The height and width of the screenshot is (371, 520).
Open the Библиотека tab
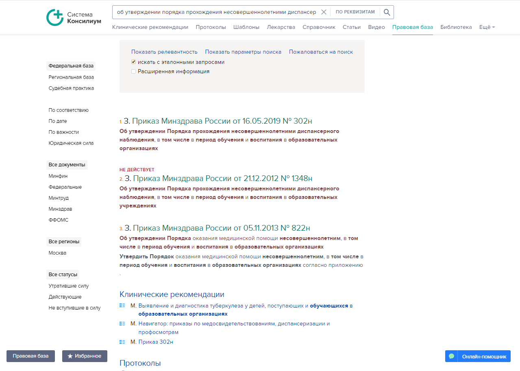coord(456,27)
